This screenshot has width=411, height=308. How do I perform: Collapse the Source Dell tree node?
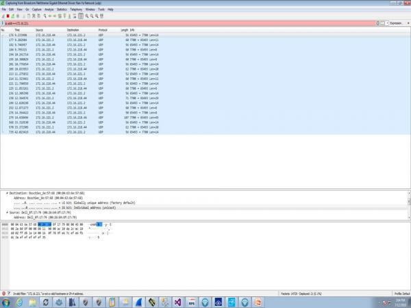tap(7, 212)
